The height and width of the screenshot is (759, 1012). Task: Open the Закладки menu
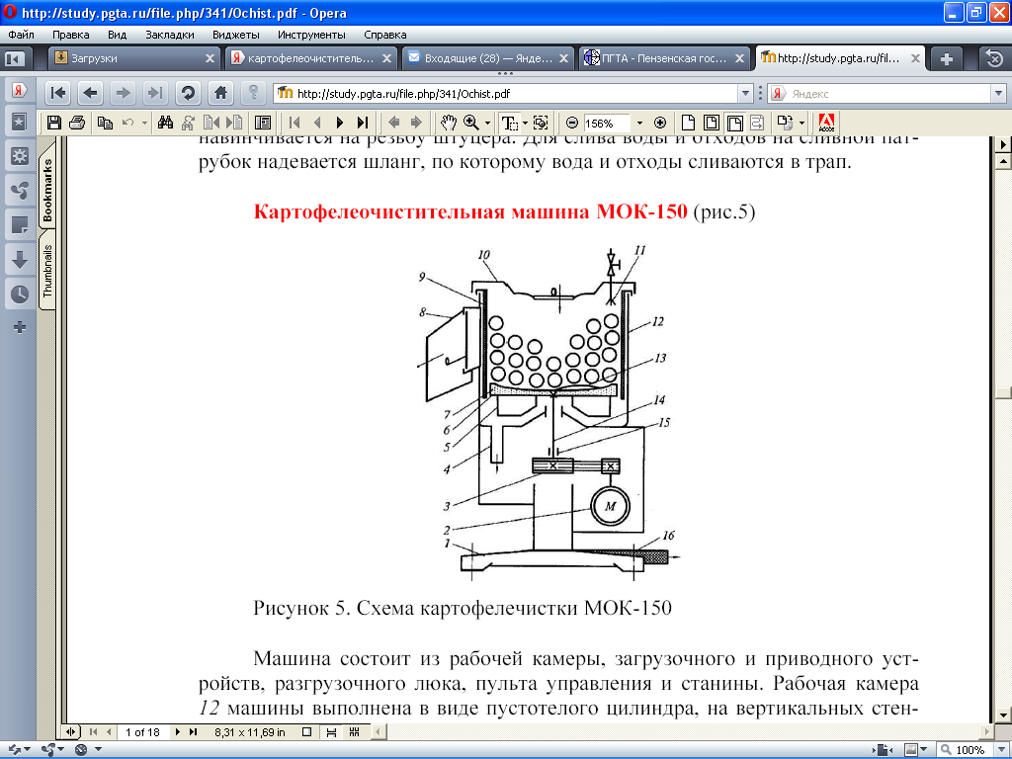[x=170, y=35]
